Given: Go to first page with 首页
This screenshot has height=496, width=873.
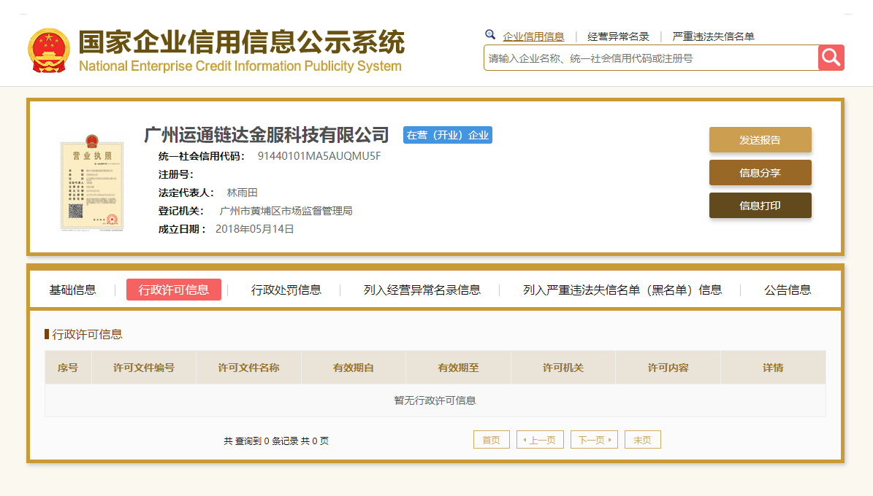Looking at the screenshot, I should tap(491, 439).
